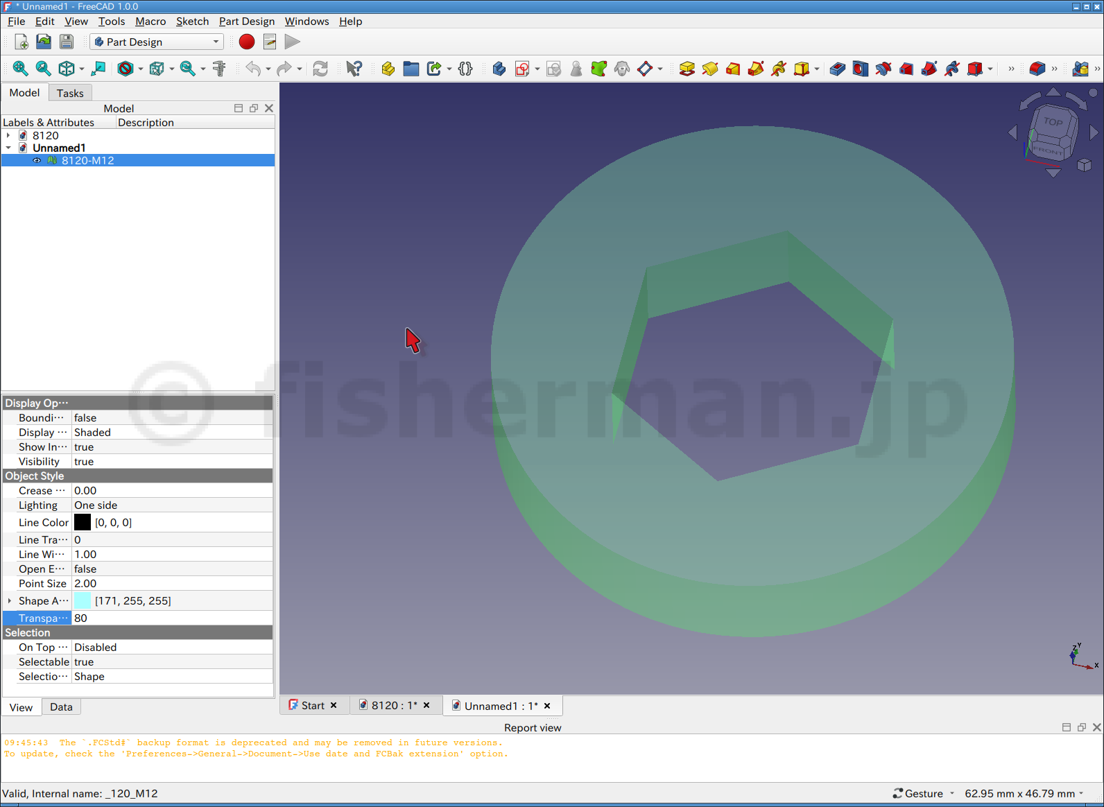Select the Pad tool icon
The width and height of the screenshot is (1104, 807).
click(x=687, y=69)
